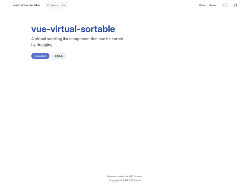Open the Guide nav item

coord(202,5)
